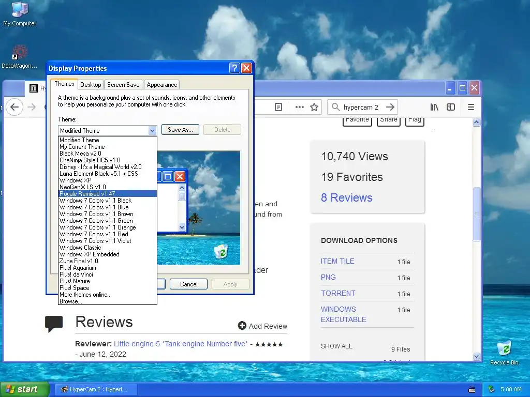Click the search magnifier icon
The width and height of the screenshot is (530, 397).
tap(335, 107)
